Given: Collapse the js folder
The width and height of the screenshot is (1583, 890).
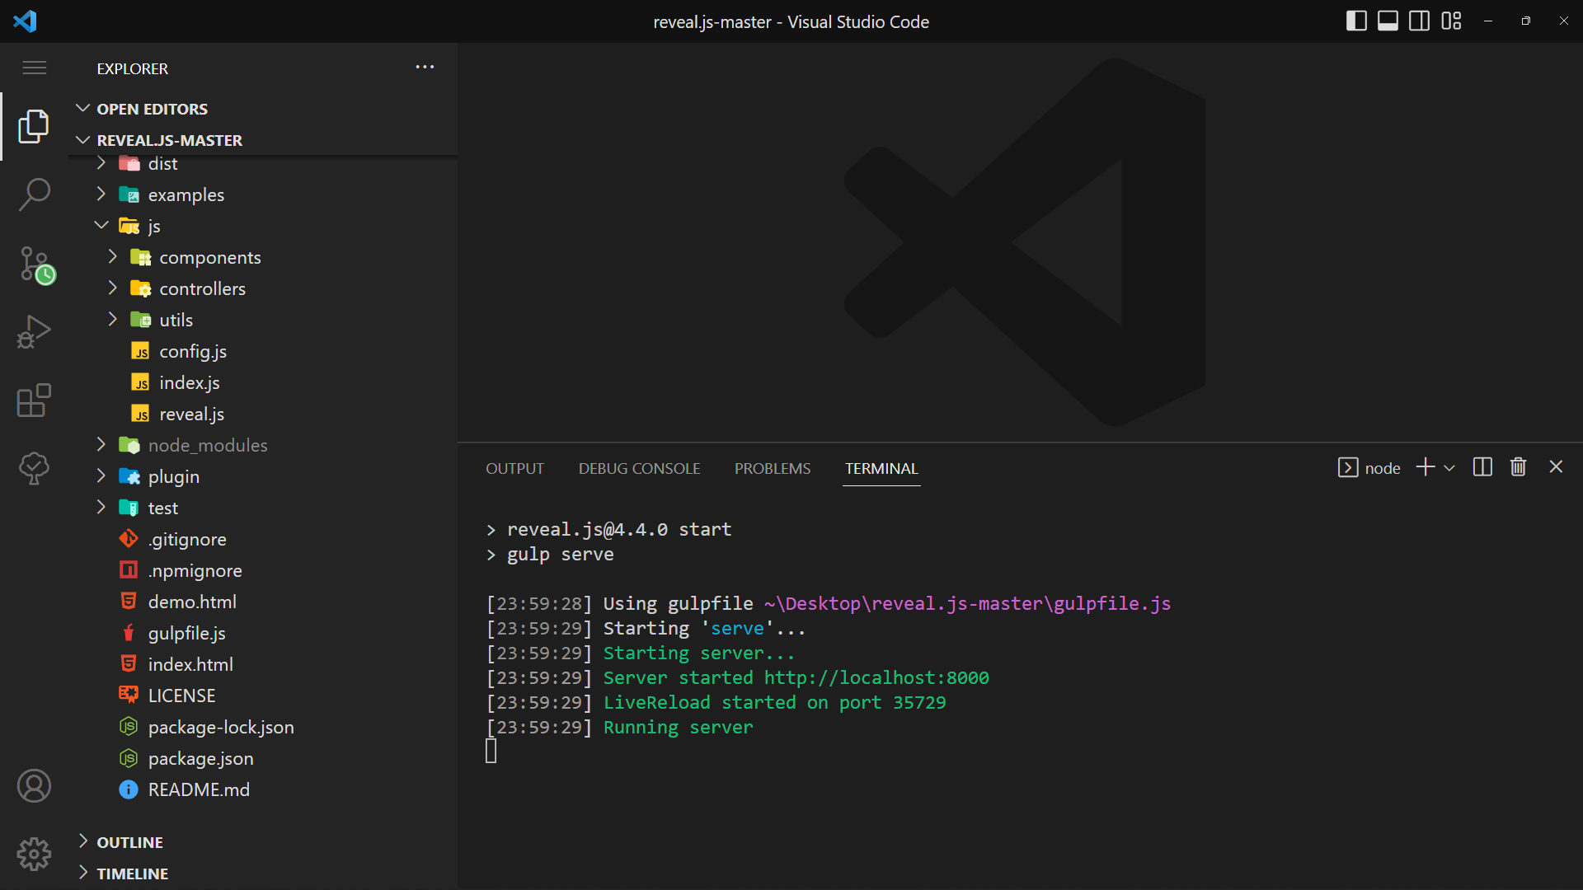Looking at the screenshot, I should pyautogui.click(x=262, y=226).
